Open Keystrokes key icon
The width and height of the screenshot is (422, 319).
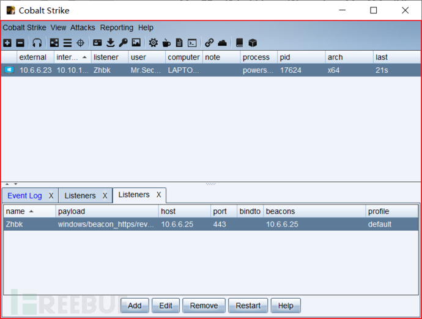tap(124, 43)
